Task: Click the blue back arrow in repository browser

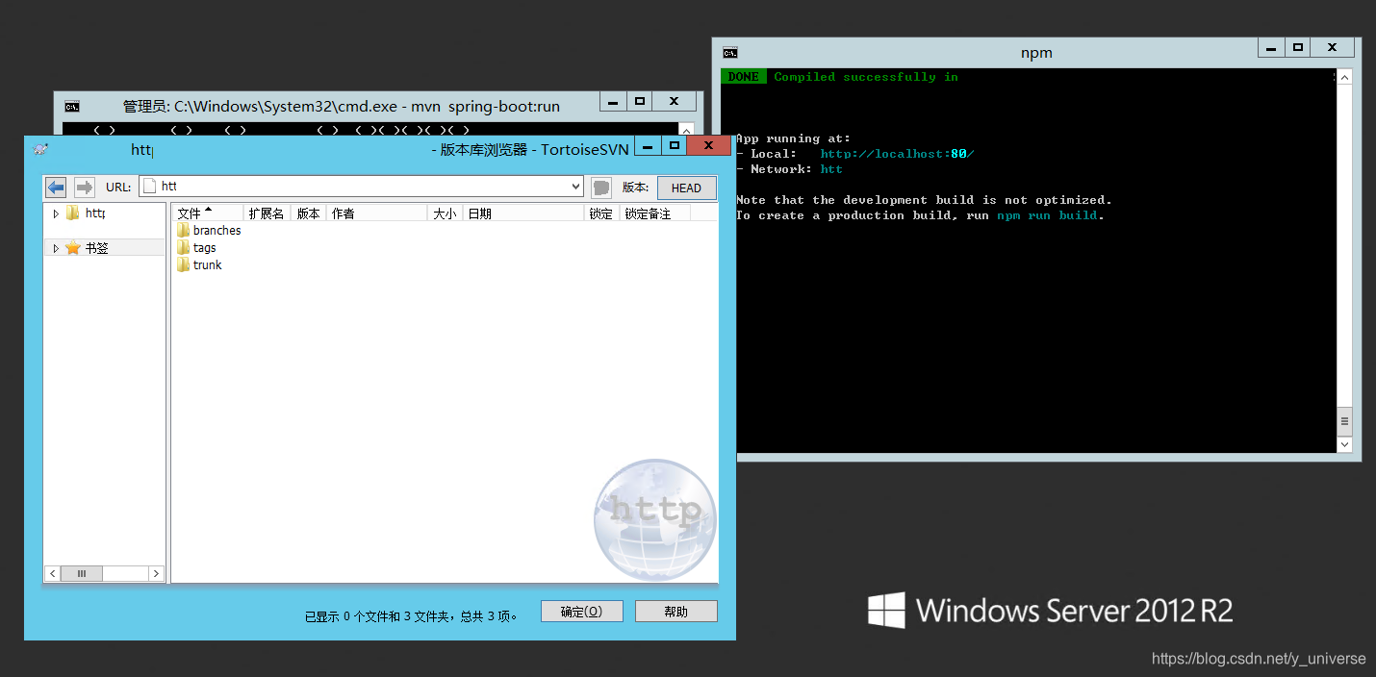Action: pos(56,188)
